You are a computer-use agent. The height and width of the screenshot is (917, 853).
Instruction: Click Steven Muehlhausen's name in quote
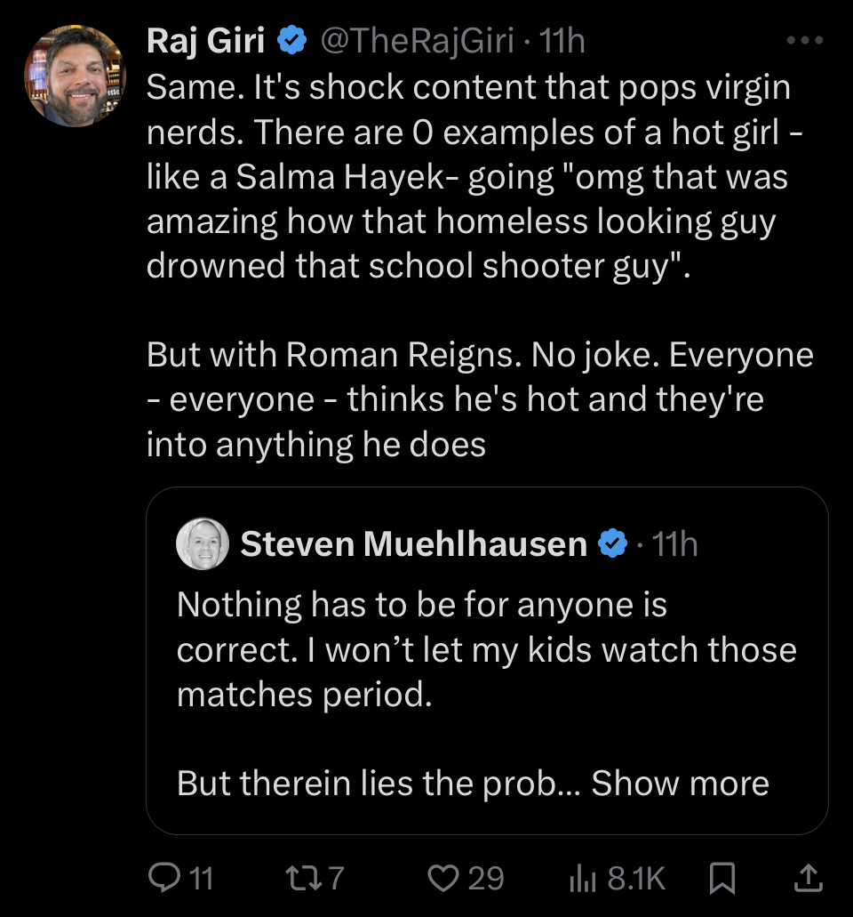[x=413, y=543]
